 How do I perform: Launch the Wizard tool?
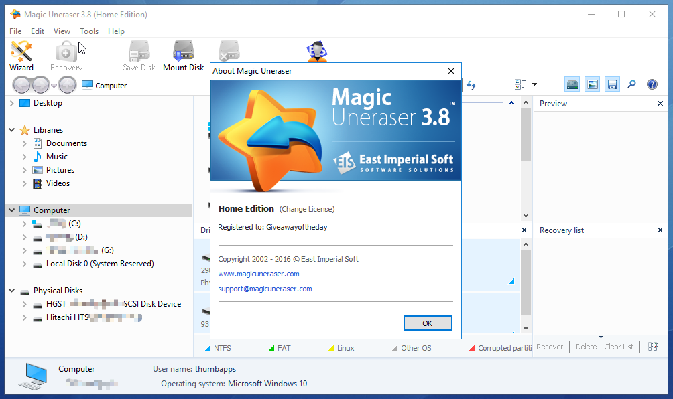[x=21, y=56]
